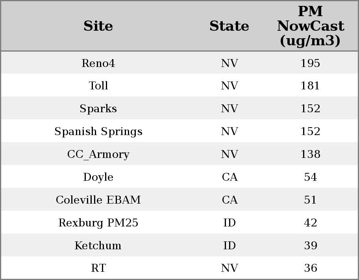Click the PM NowCast column header
The image size is (359, 280).
tap(310, 26)
